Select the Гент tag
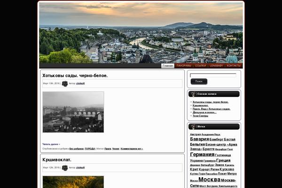 point(230,149)
